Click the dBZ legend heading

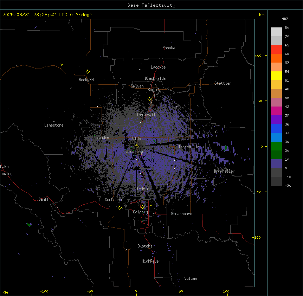[285, 19]
